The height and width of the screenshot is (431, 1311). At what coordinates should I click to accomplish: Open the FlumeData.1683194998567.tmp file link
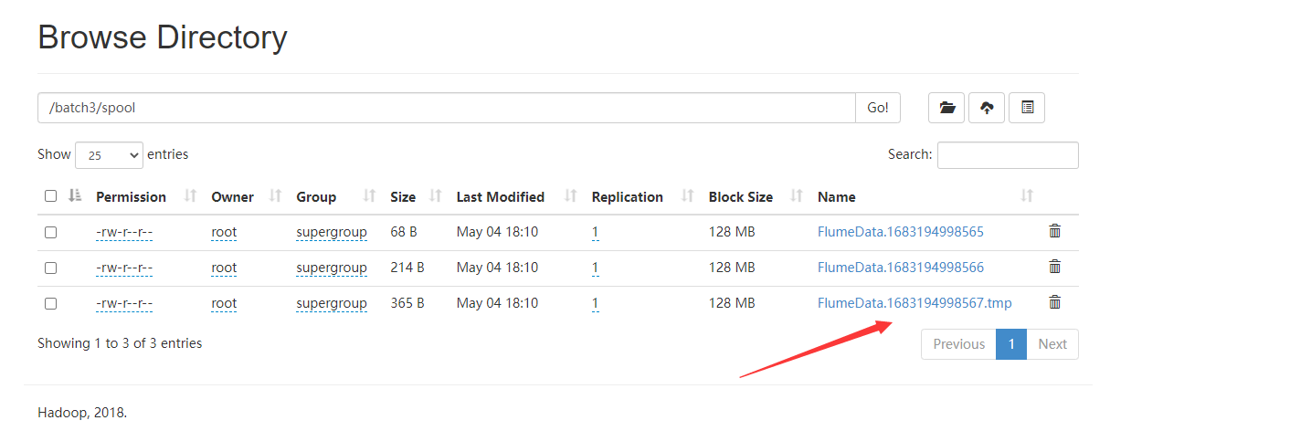click(914, 303)
